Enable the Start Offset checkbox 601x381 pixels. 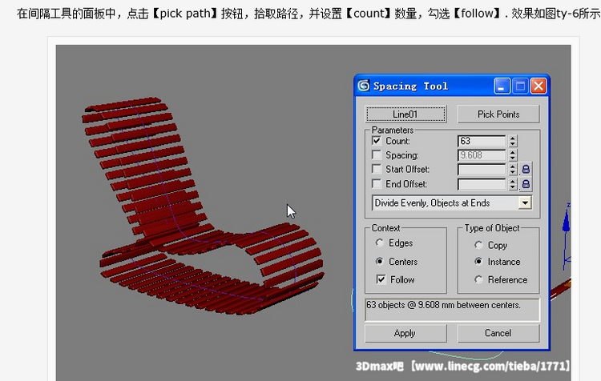[x=377, y=169]
